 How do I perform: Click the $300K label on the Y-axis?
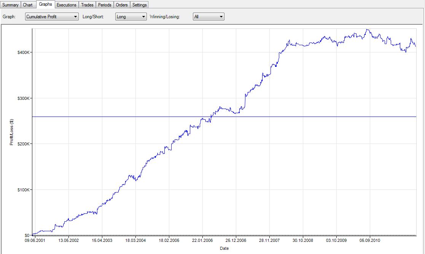tap(24, 98)
